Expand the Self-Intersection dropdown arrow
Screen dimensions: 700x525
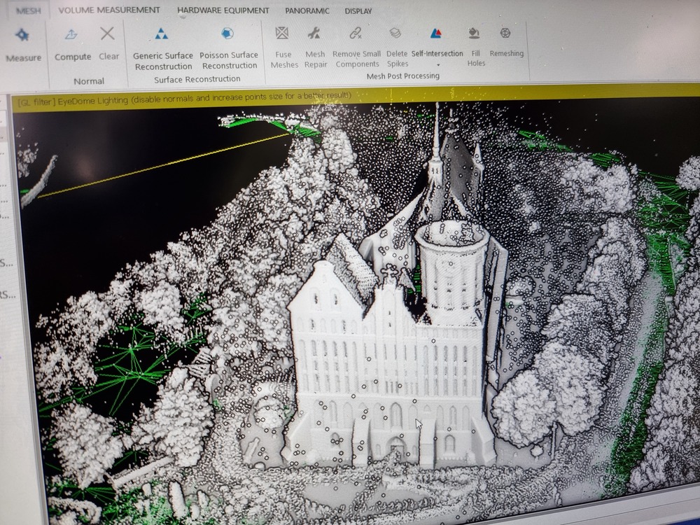(x=437, y=66)
